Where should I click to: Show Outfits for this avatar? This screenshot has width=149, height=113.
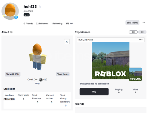[13, 74]
